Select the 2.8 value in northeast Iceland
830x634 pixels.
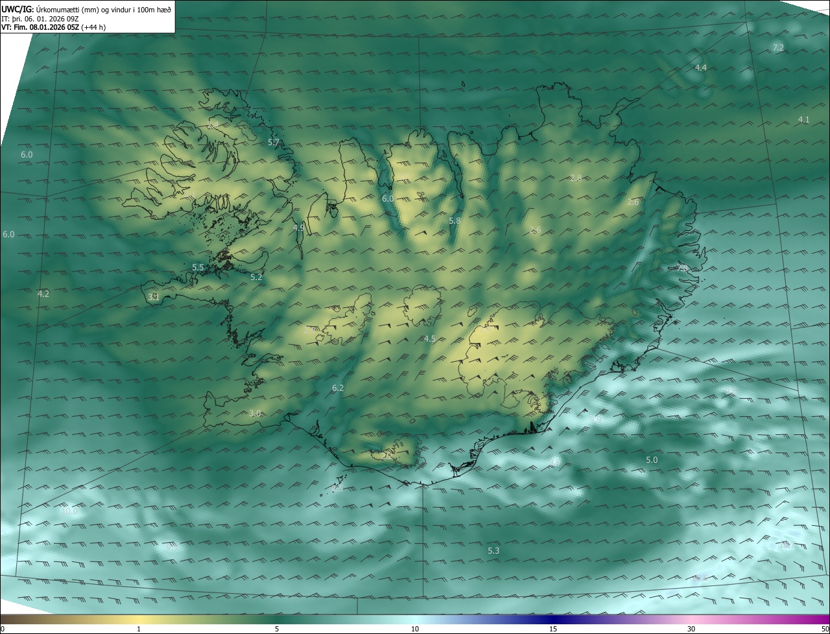(x=575, y=178)
